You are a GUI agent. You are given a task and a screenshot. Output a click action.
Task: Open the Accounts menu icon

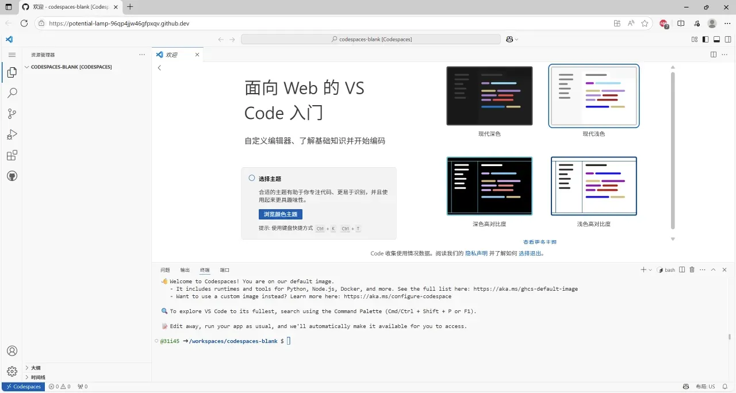pyautogui.click(x=11, y=351)
